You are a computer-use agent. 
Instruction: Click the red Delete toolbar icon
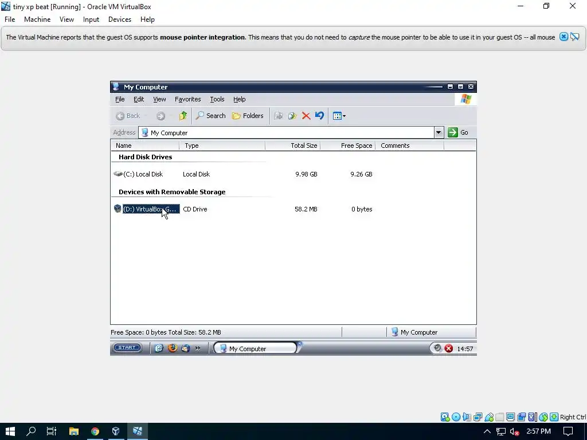pyautogui.click(x=306, y=116)
